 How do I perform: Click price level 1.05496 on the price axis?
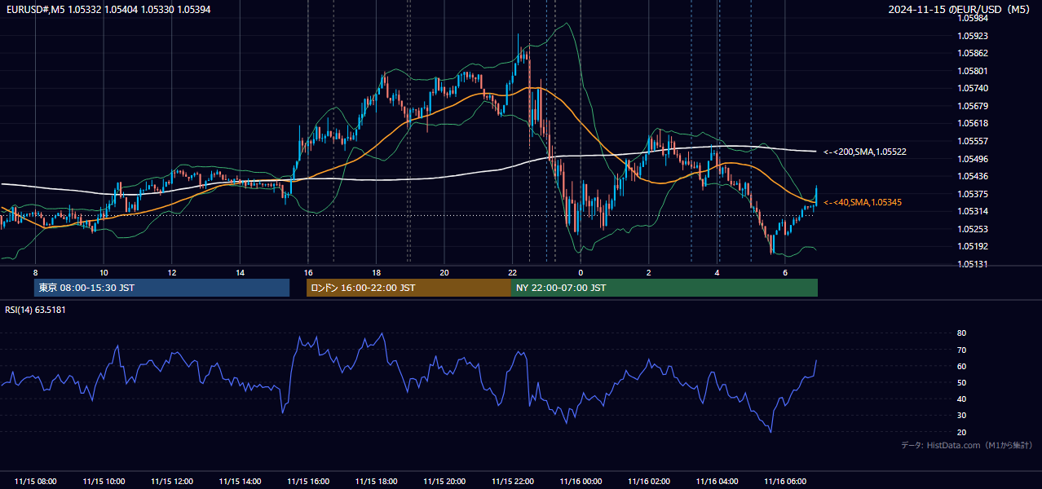tap(973, 159)
